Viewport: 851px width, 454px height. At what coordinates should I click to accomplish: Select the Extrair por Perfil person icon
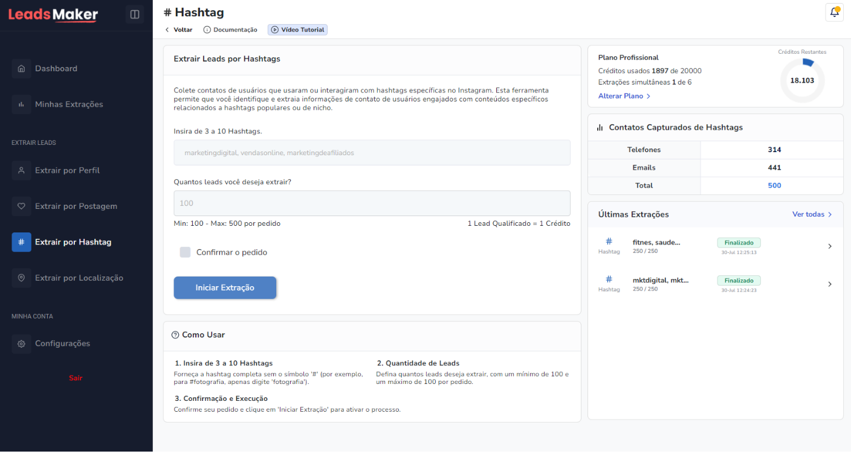tap(21, 170)
